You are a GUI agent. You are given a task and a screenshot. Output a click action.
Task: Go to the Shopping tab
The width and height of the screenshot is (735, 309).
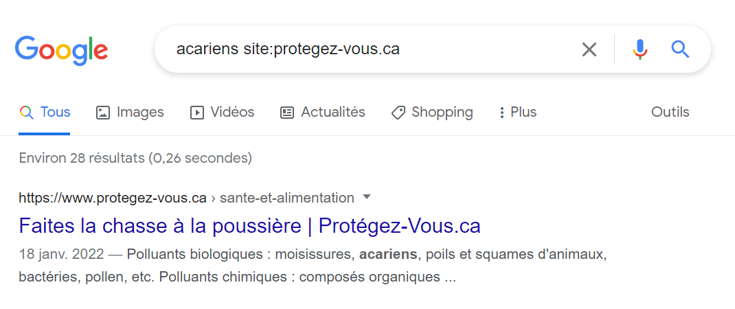[x=442, y=112]
